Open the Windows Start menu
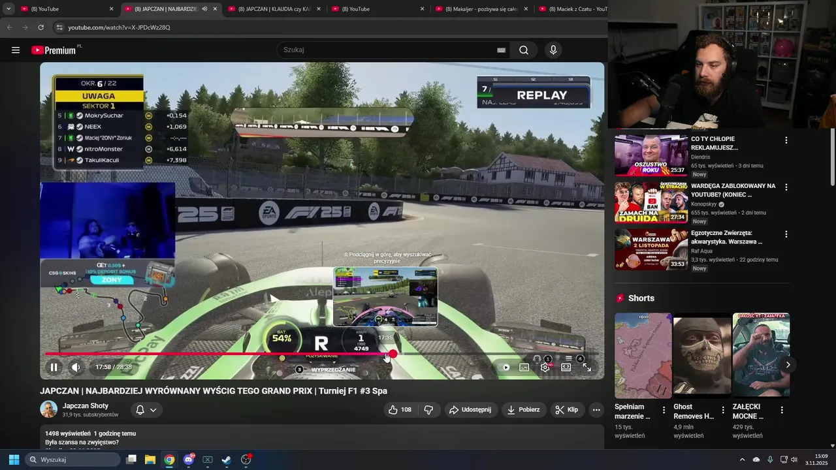The height and width of the screenshot is (470, 836). coord(14,460)
